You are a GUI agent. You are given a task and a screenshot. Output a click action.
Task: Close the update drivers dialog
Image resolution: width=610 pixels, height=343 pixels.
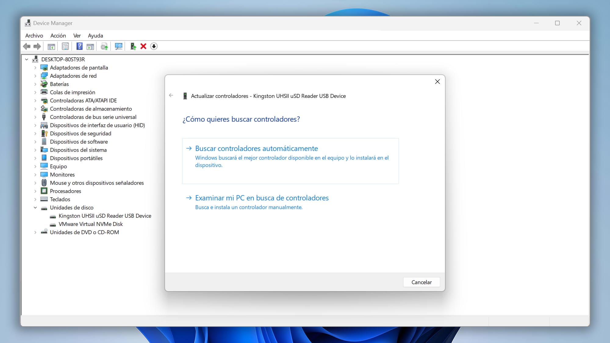coord(437,81)
